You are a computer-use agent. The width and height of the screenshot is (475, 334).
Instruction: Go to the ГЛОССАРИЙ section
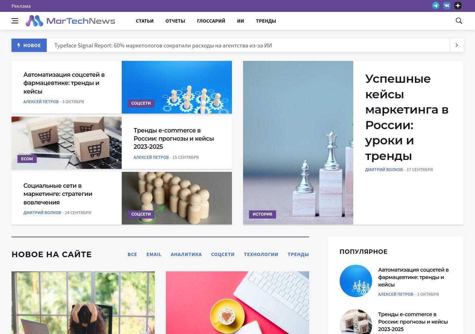pyautogui.click(x=211, y=21)
